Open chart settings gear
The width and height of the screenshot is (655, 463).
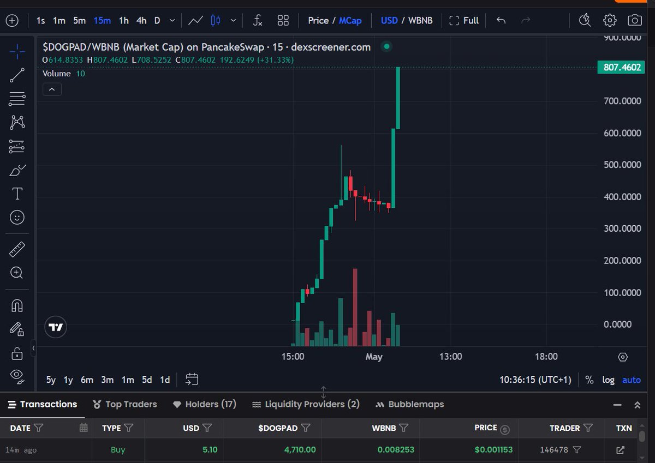(x=610, y=21)
